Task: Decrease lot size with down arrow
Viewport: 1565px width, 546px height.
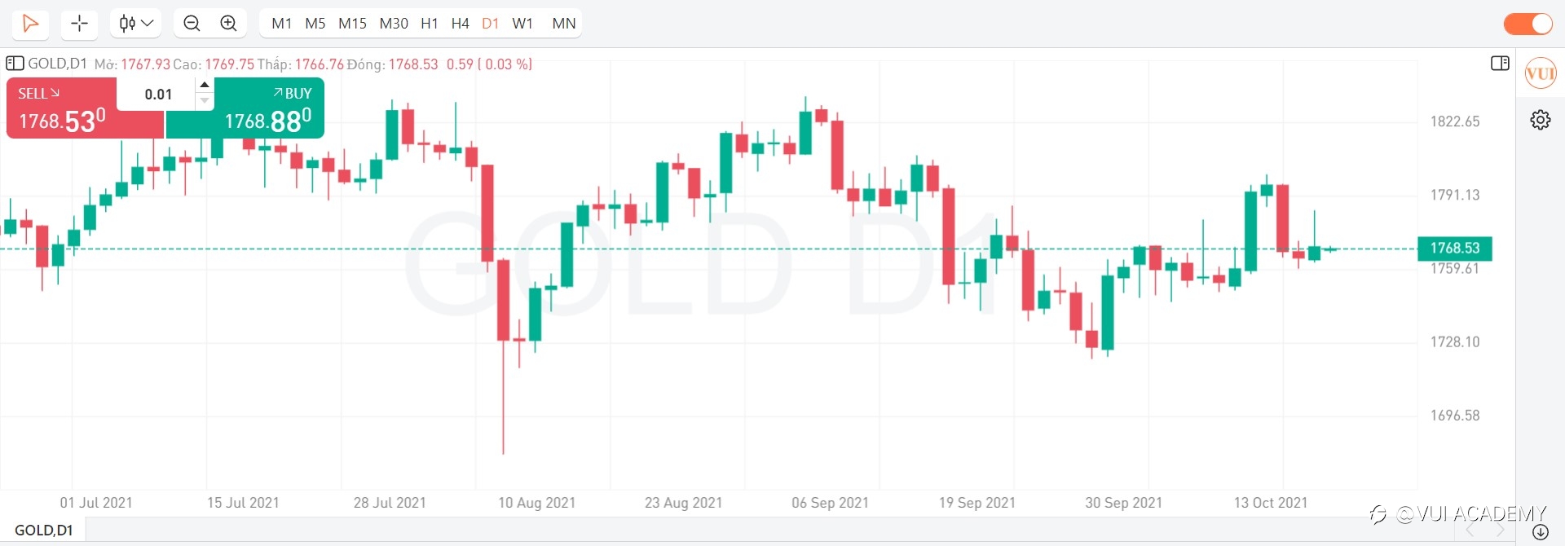Action: [x=205, y=101]
